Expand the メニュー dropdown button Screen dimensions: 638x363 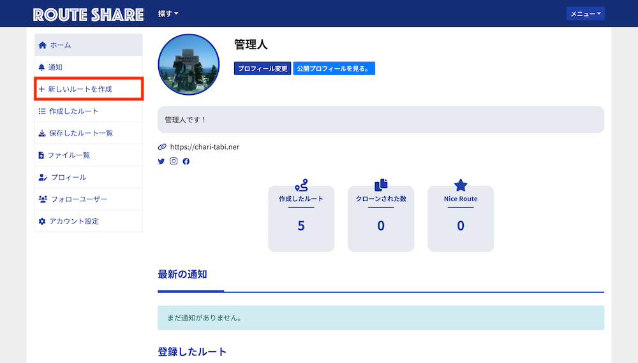point(585,14)
